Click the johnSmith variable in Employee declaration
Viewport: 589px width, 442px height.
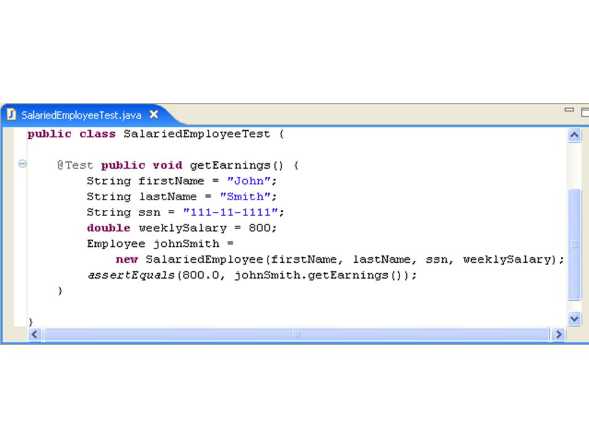(187, 244)
